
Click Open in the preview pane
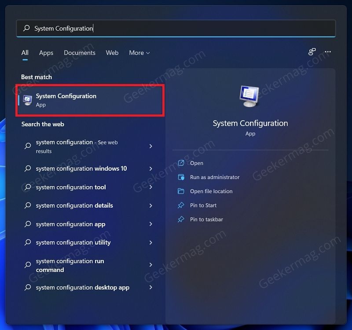196,163
